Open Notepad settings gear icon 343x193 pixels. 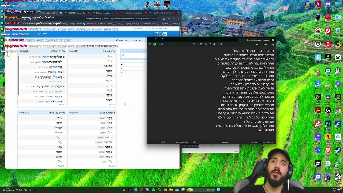150,44
